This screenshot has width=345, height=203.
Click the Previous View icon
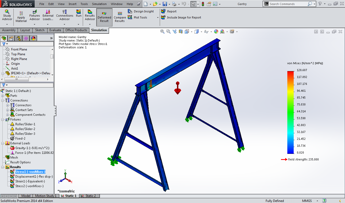(175, 31)
